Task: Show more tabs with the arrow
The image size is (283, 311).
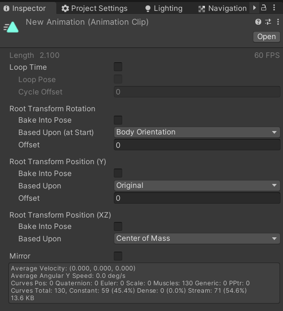Action: click(254, 8)
